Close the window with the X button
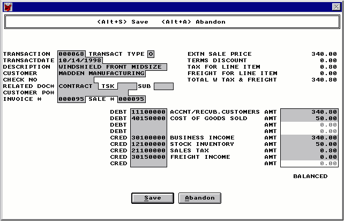The width and height of the screenshot is (344, 221). point(336,7)
